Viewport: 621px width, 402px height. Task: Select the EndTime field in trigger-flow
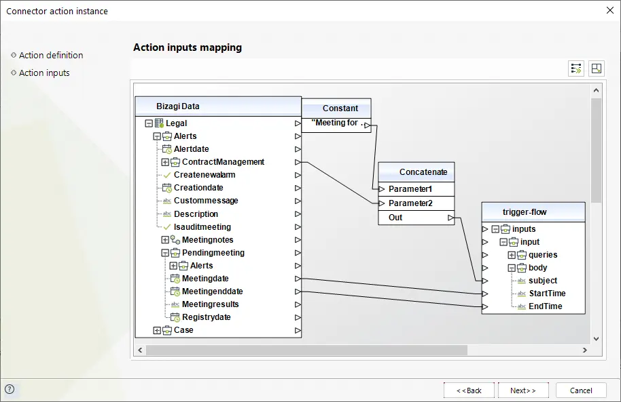[546, 306]
